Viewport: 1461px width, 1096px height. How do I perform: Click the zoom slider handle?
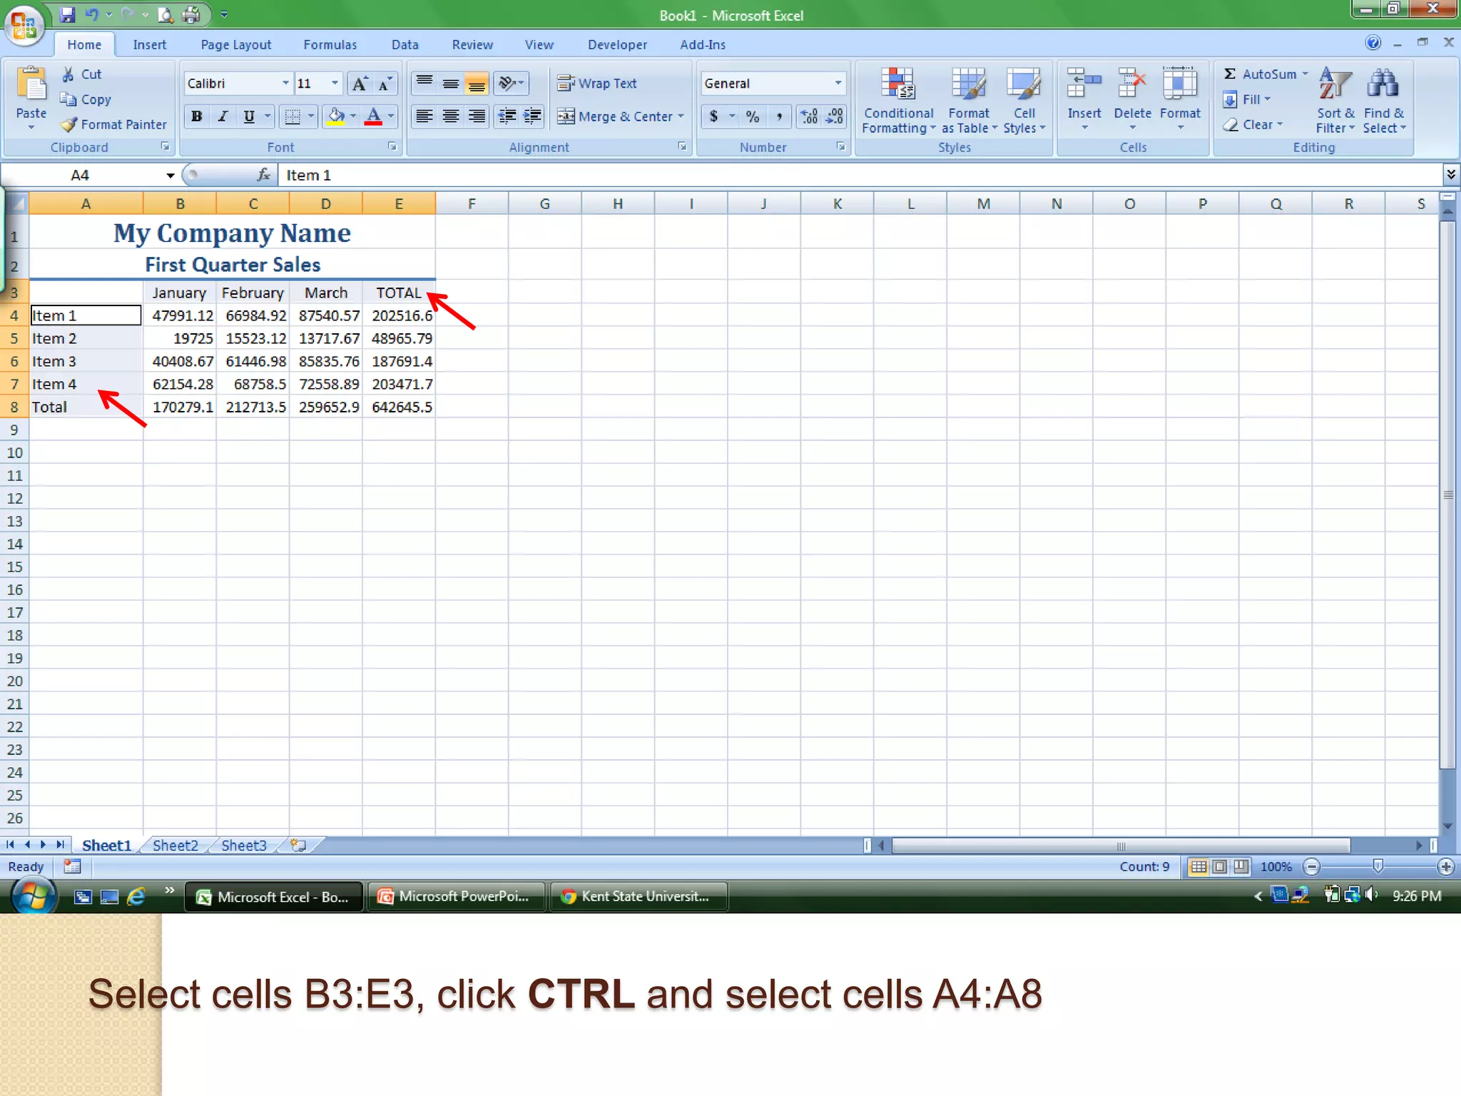(x=1378, y=866)
